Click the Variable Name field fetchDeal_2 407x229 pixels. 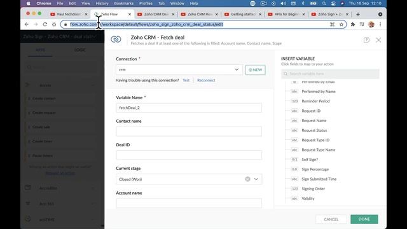coord(189,108)
